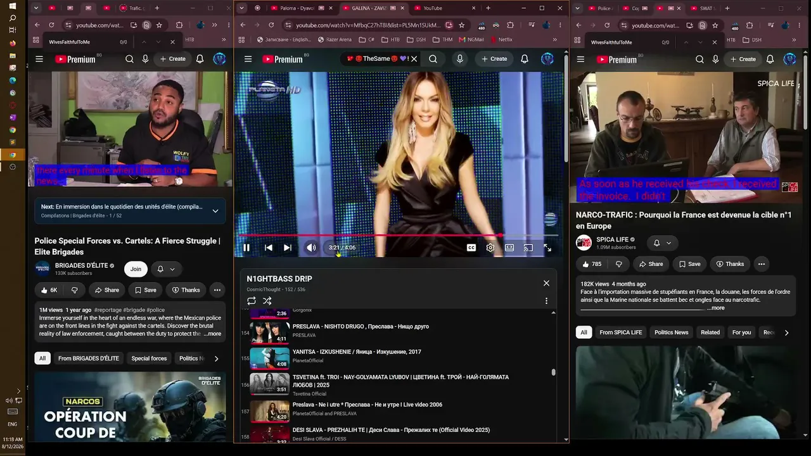The height and width of the screenshot is (456, 811).
Task: Close the find bar in left window
Action: click(172, 42)
